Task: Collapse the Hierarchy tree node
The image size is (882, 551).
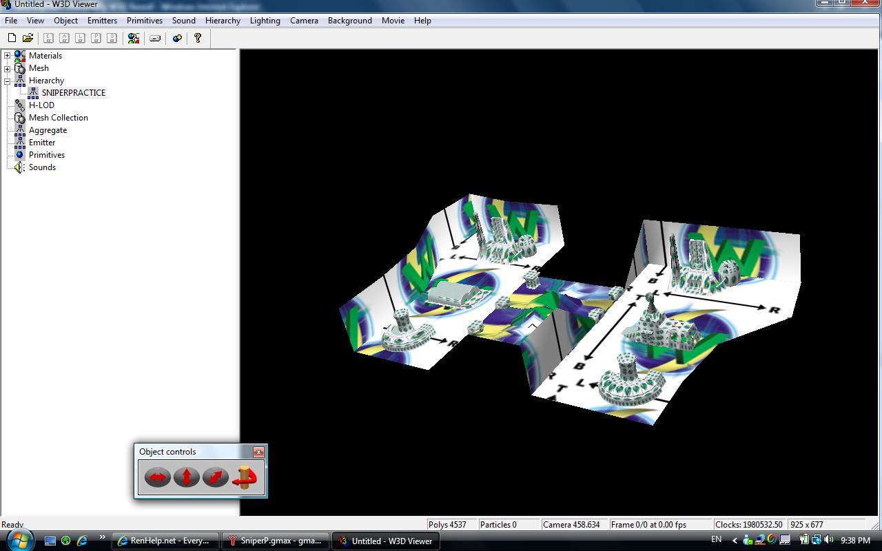Action: click(x=8, y=81)
